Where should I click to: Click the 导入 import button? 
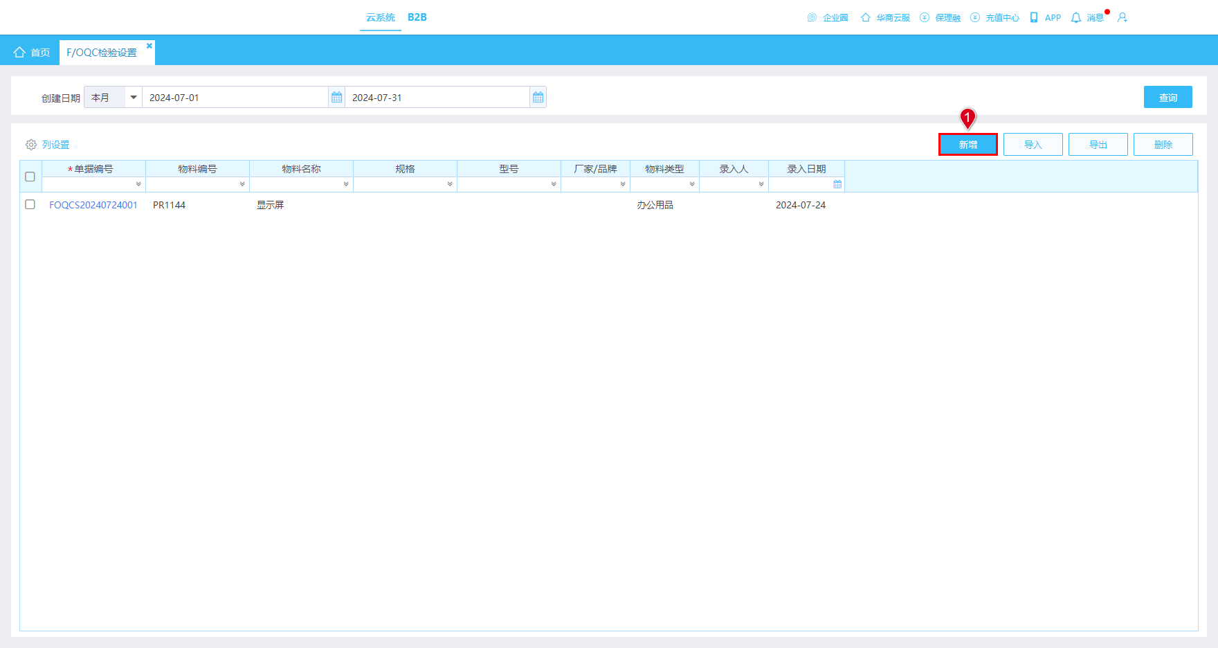pos(1033,145)
